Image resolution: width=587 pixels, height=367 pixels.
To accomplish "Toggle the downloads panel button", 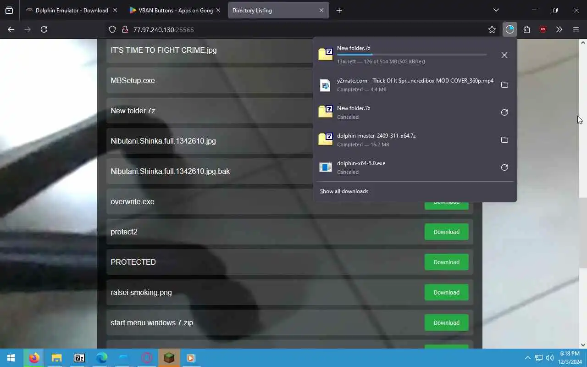I will coord(510,29).
